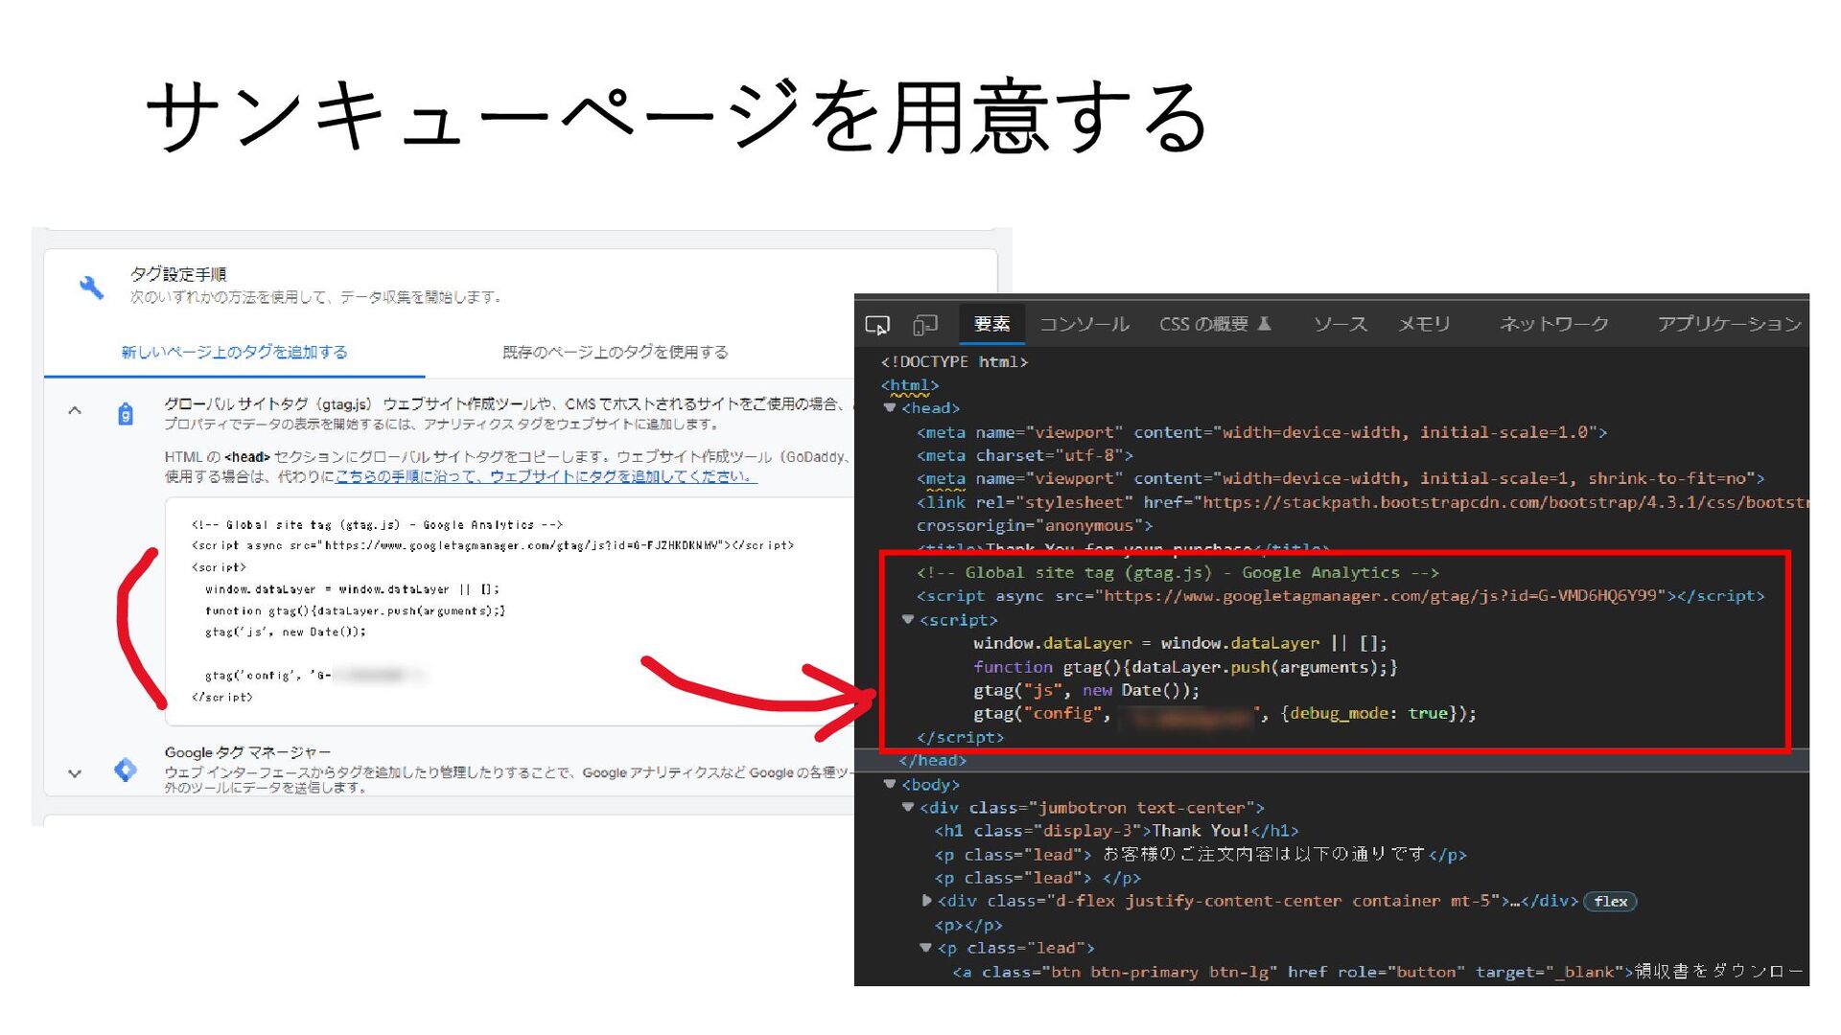Open the こちらの手順に沿って link
This screenshot has height=1035, width=1841.
coord(547,476)
